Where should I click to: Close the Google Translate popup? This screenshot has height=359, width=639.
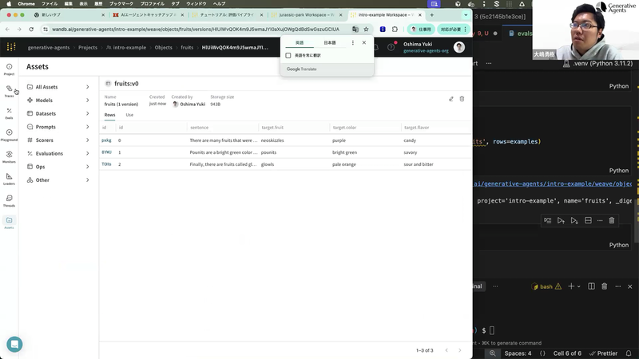tap(364, 43)
